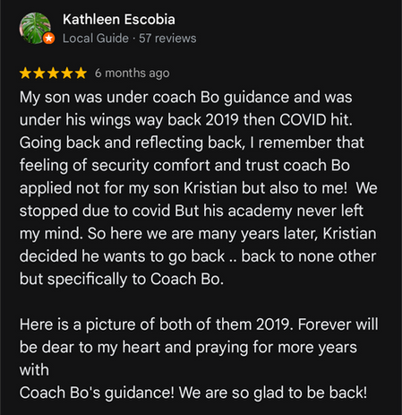The image size is (402, 415).
Task: Open Kathleen Escobia's leaf profile picture
Action: pos(35,28)
